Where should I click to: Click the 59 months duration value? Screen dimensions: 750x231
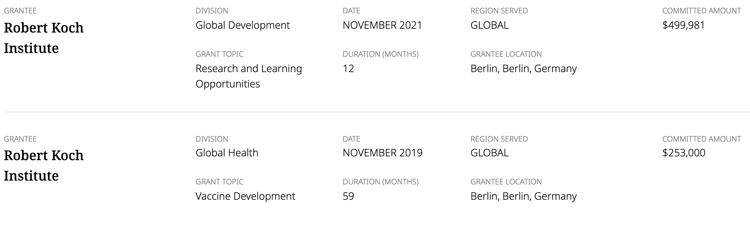tap(348, 196)
